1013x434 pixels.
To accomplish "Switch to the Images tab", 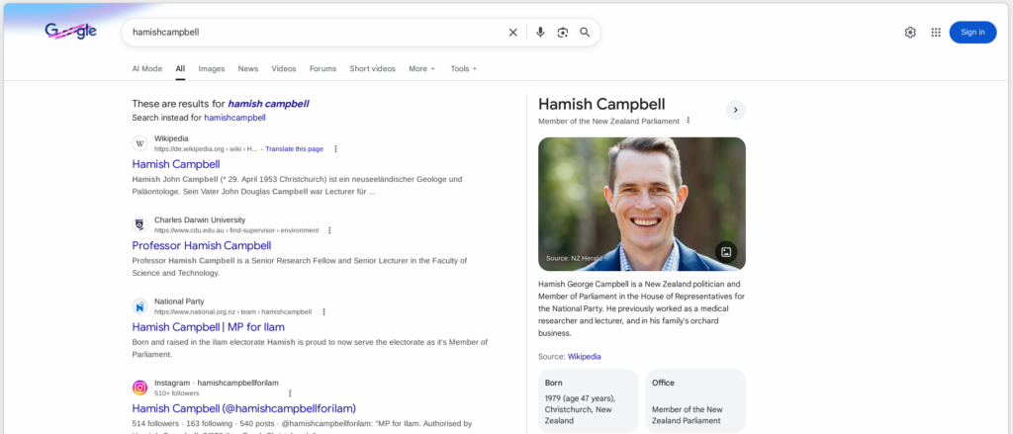I will 212,69.
